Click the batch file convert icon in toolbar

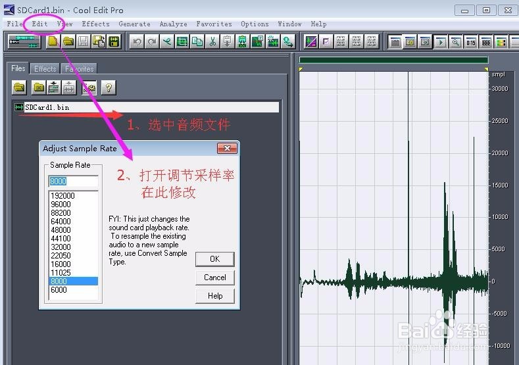tap(114, 41)
